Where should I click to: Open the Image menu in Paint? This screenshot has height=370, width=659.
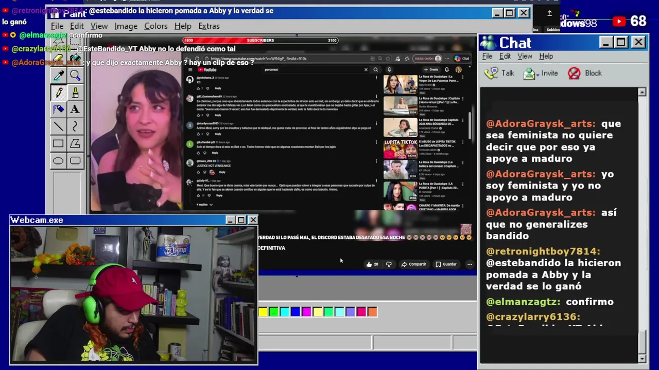(126, 26)
